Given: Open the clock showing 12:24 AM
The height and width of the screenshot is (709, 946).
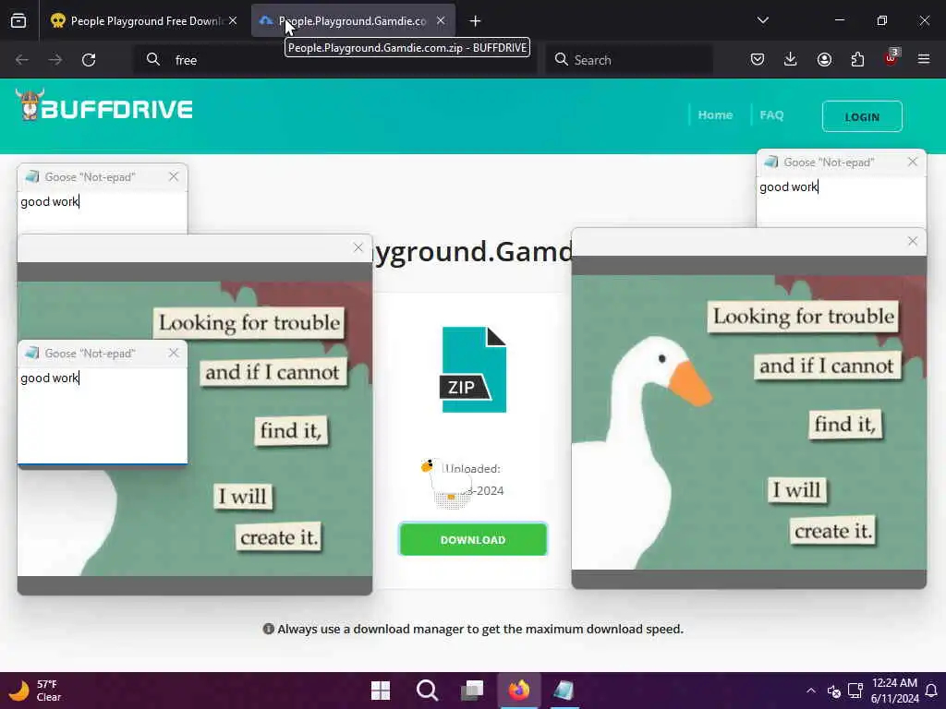Looking at the screenshot, I should pyautogui.click(x=894, y=691).
